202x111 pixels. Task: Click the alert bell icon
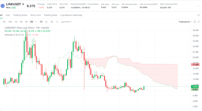(x=198, y=15)
